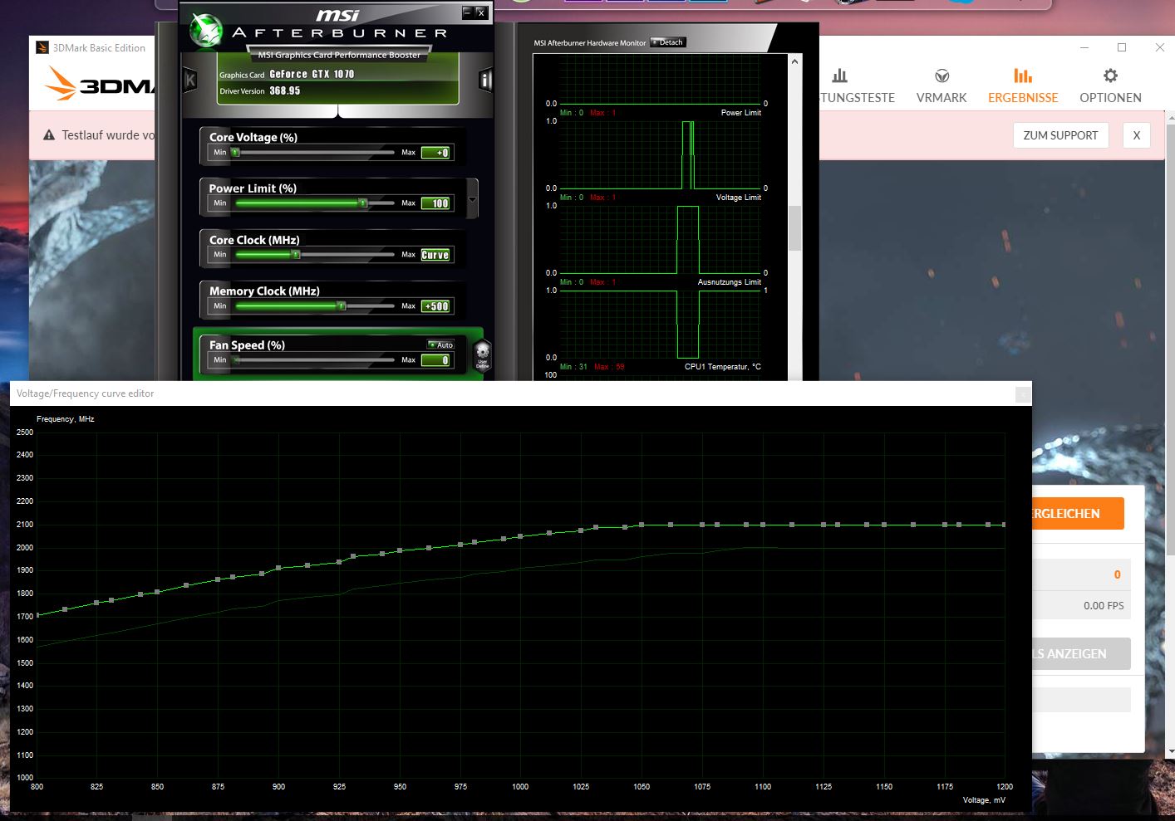The width and height of the screenshot is (1175, 821).
Task: Click the Ausnutzungs Limit graph label
Action: click(729, 282)
